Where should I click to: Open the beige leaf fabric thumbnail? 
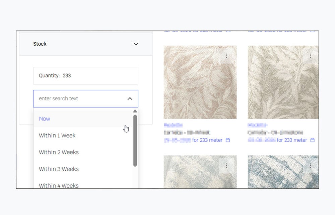283,82
